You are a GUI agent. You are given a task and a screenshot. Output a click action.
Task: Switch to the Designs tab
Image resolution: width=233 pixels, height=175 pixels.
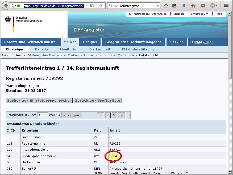[x=90, y=42]
